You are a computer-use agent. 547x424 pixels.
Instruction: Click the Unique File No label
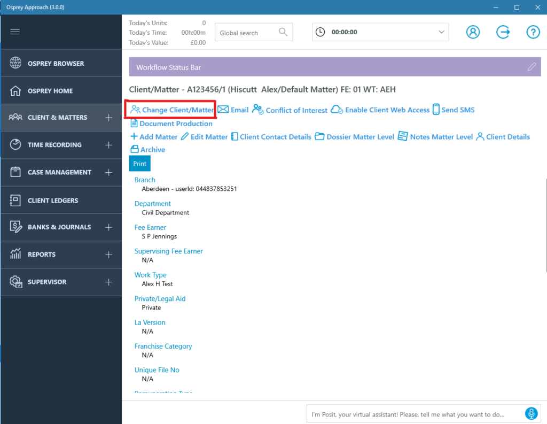click(157, 370)
